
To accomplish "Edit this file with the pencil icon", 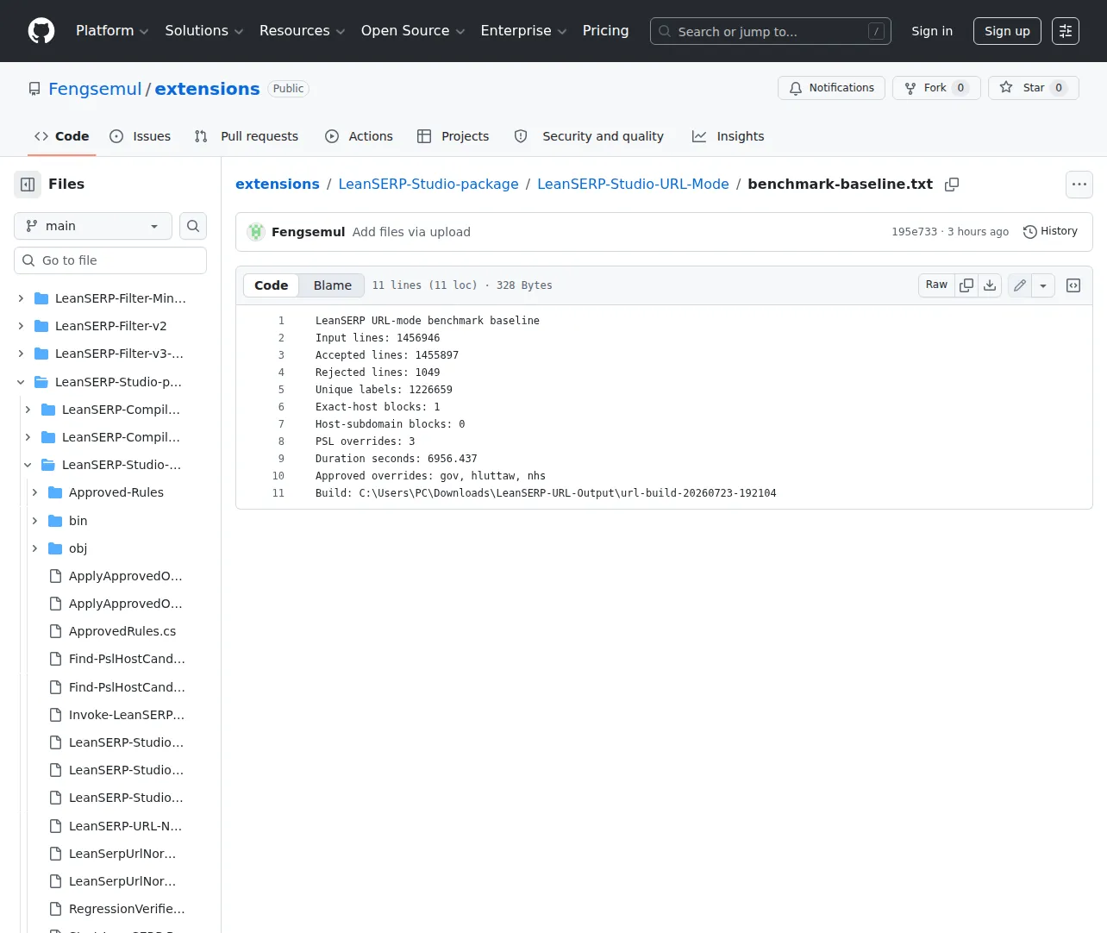I will 1020,285.
